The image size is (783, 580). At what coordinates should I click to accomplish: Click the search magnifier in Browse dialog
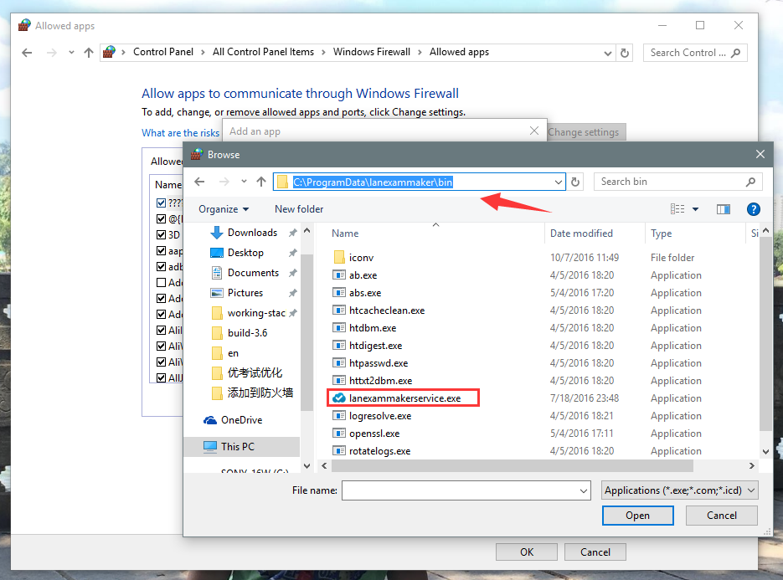[x=750, y=182]
